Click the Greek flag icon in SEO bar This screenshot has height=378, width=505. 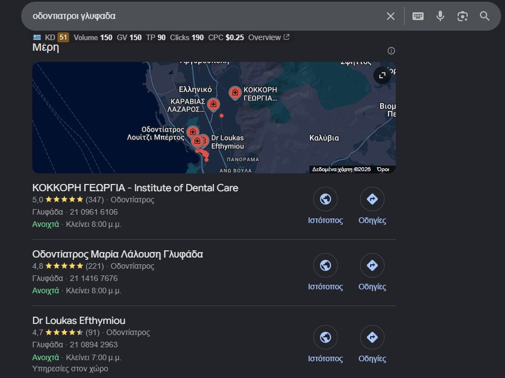click(37, 37)
